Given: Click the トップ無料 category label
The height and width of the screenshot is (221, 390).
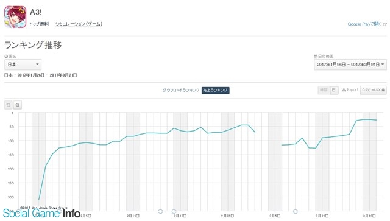Looking at the screenshot, I should (x=39, y=24).
